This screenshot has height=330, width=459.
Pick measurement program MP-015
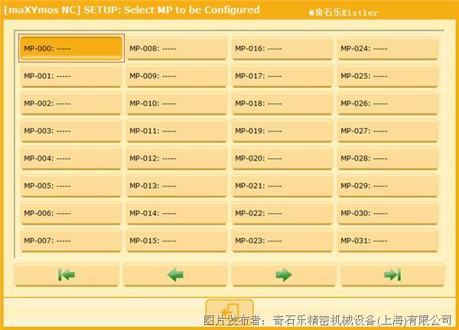[x=177, y=241]
